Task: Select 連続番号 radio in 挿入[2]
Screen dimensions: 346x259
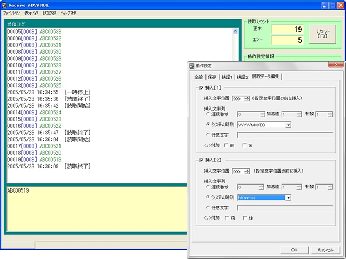Action: [x=208, y=187]
